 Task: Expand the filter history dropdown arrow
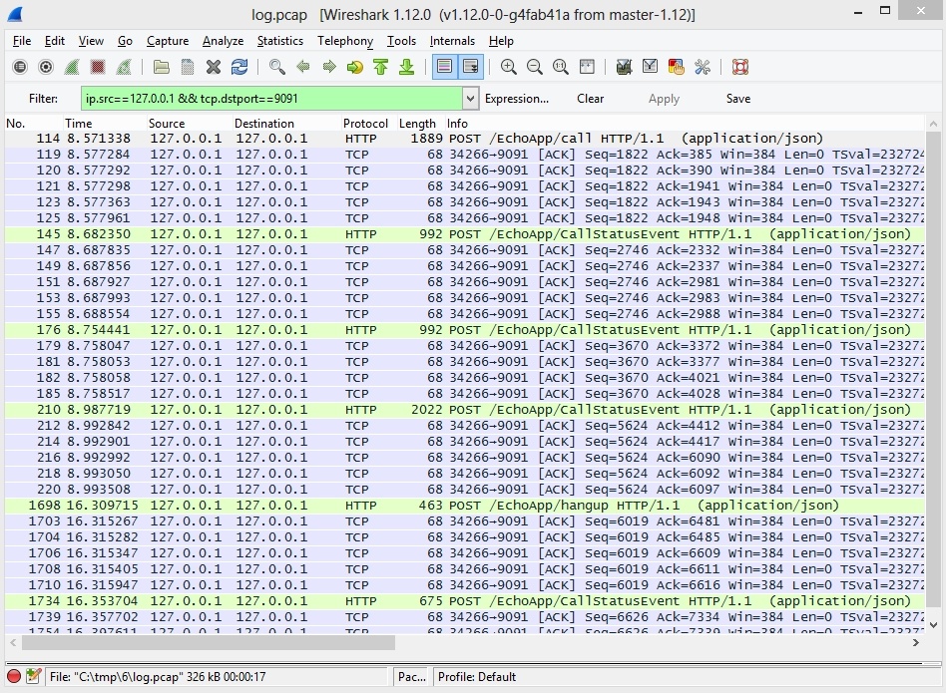(x=470, y=99)
